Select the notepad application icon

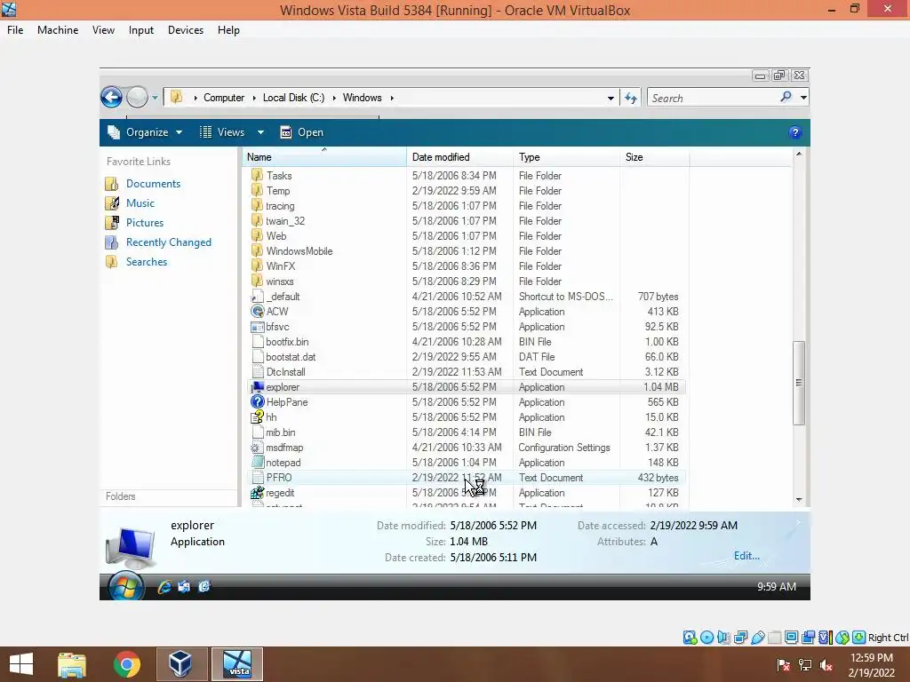coord(257,462)
